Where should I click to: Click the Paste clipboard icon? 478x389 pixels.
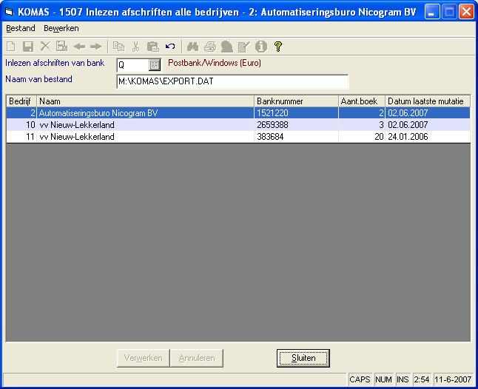tap(153, 47)
